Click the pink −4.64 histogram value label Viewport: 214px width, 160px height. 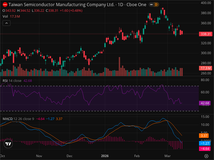tap(205, 149)
